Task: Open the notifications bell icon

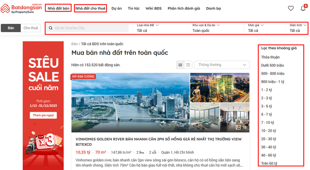Action: click(x=303, y=8)
